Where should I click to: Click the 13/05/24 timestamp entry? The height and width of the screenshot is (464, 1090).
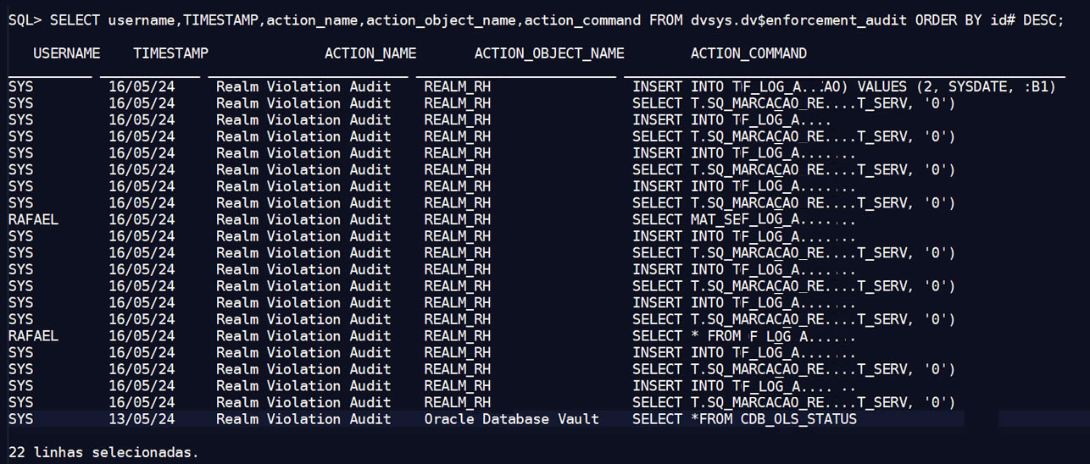pos(142,419)
